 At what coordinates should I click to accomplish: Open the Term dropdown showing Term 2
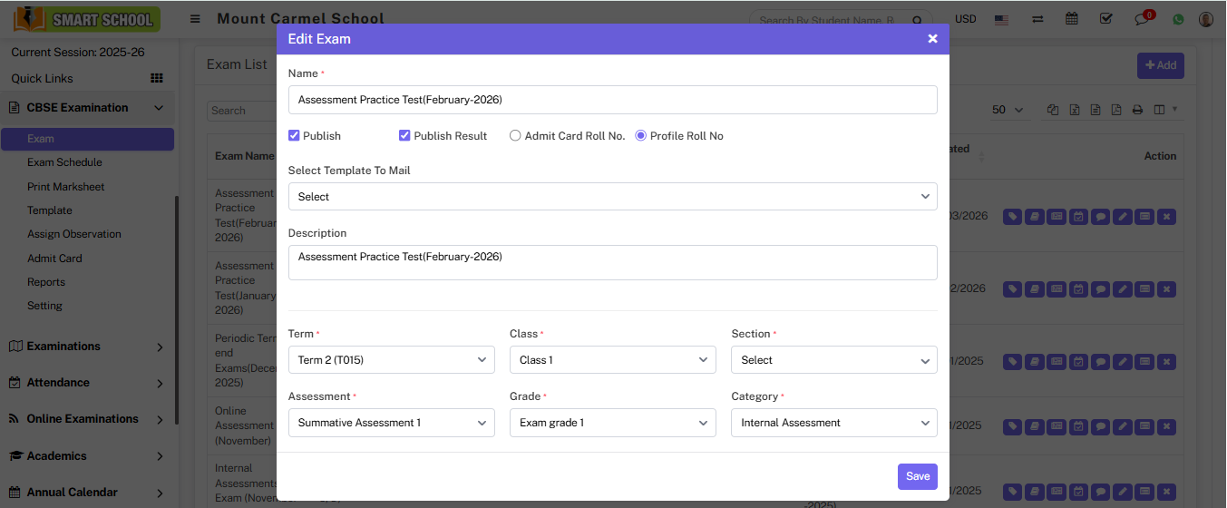coord(391,360)
